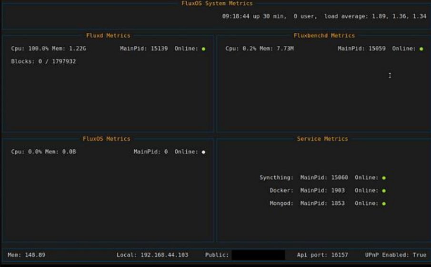Click the redacted Public IP field

coord(258,255)
